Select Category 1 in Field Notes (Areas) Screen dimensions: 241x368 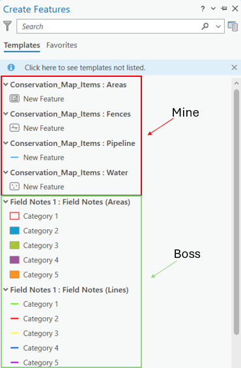pos(40,216)
